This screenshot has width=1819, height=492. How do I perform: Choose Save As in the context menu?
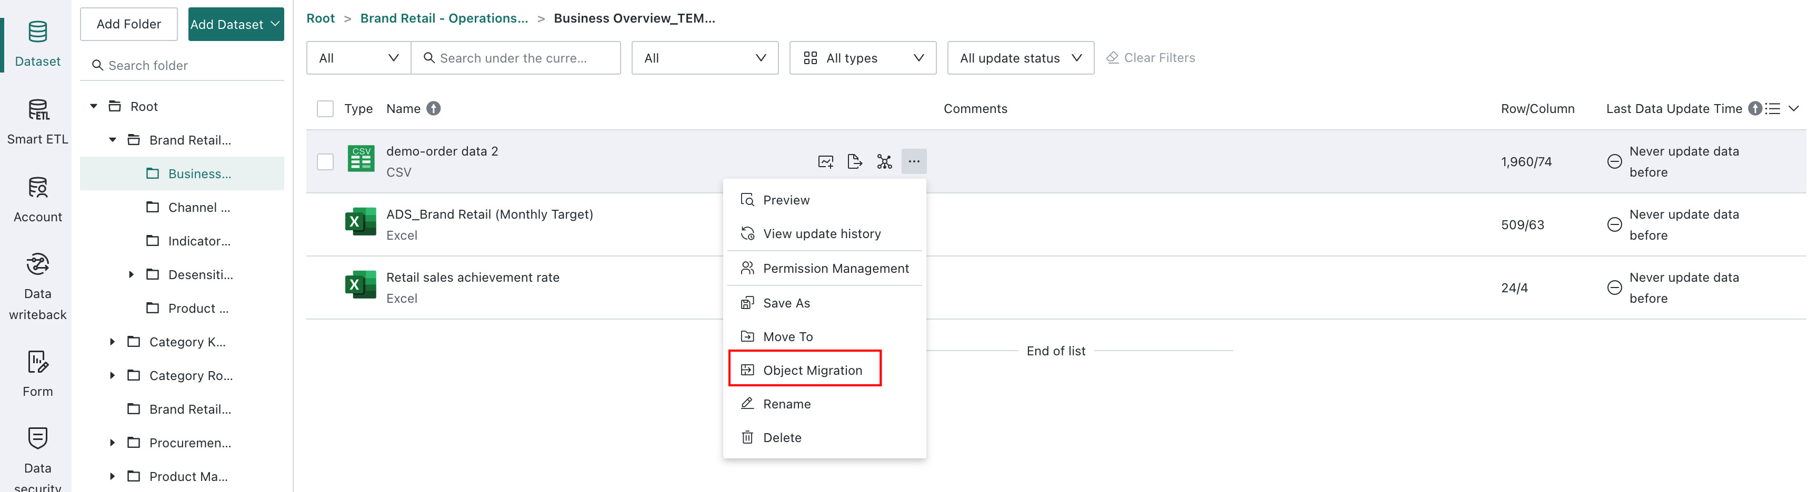pos(824,303)
